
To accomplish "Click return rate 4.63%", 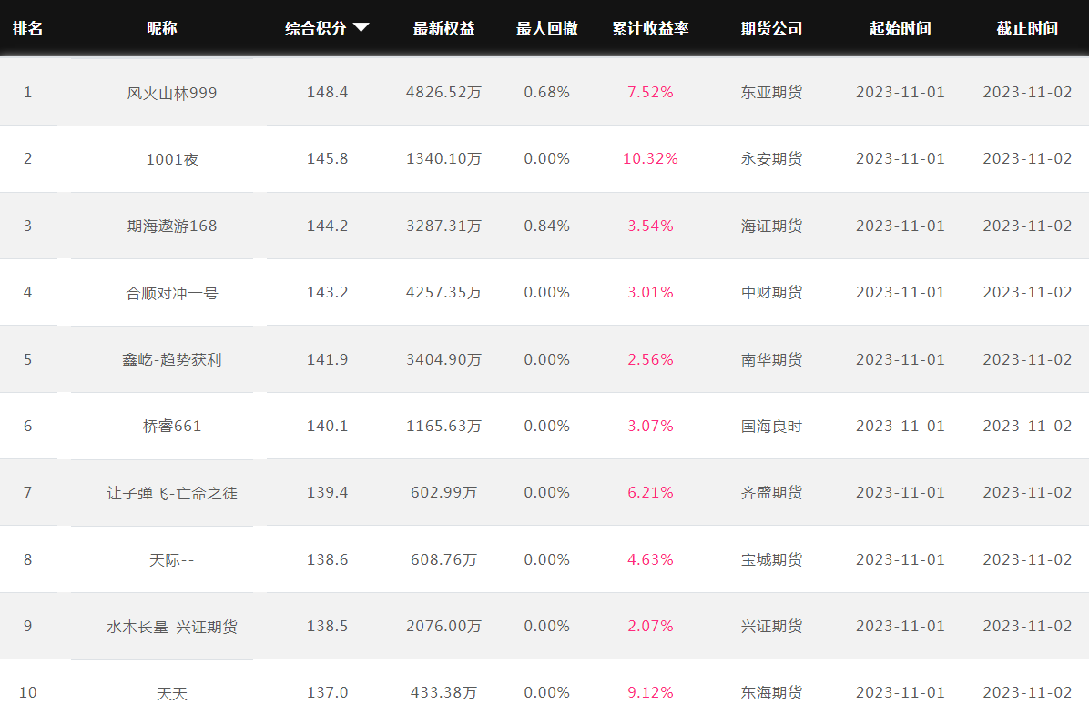I will pyautogui.click(x=650, y=559).
